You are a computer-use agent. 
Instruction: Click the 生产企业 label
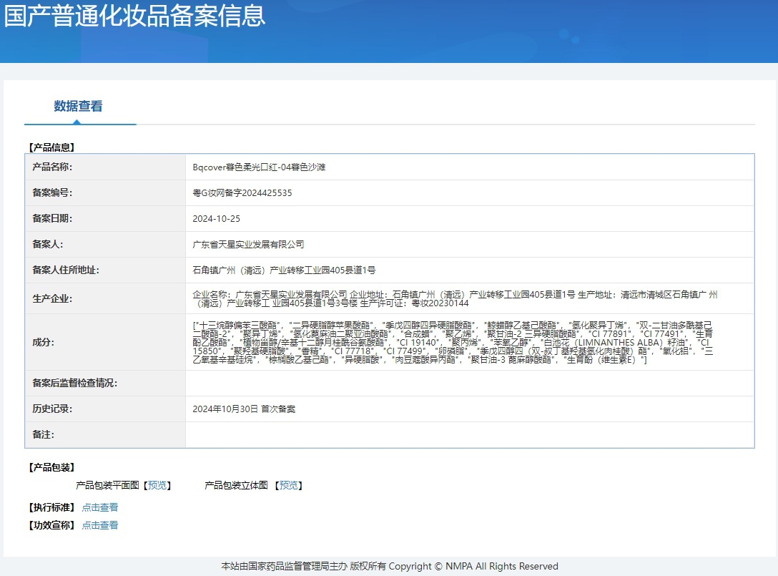tap(52, 299)
